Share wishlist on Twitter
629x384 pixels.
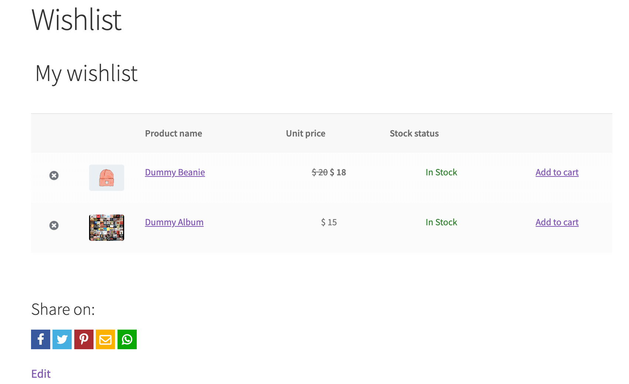click(x=62, y=339)
